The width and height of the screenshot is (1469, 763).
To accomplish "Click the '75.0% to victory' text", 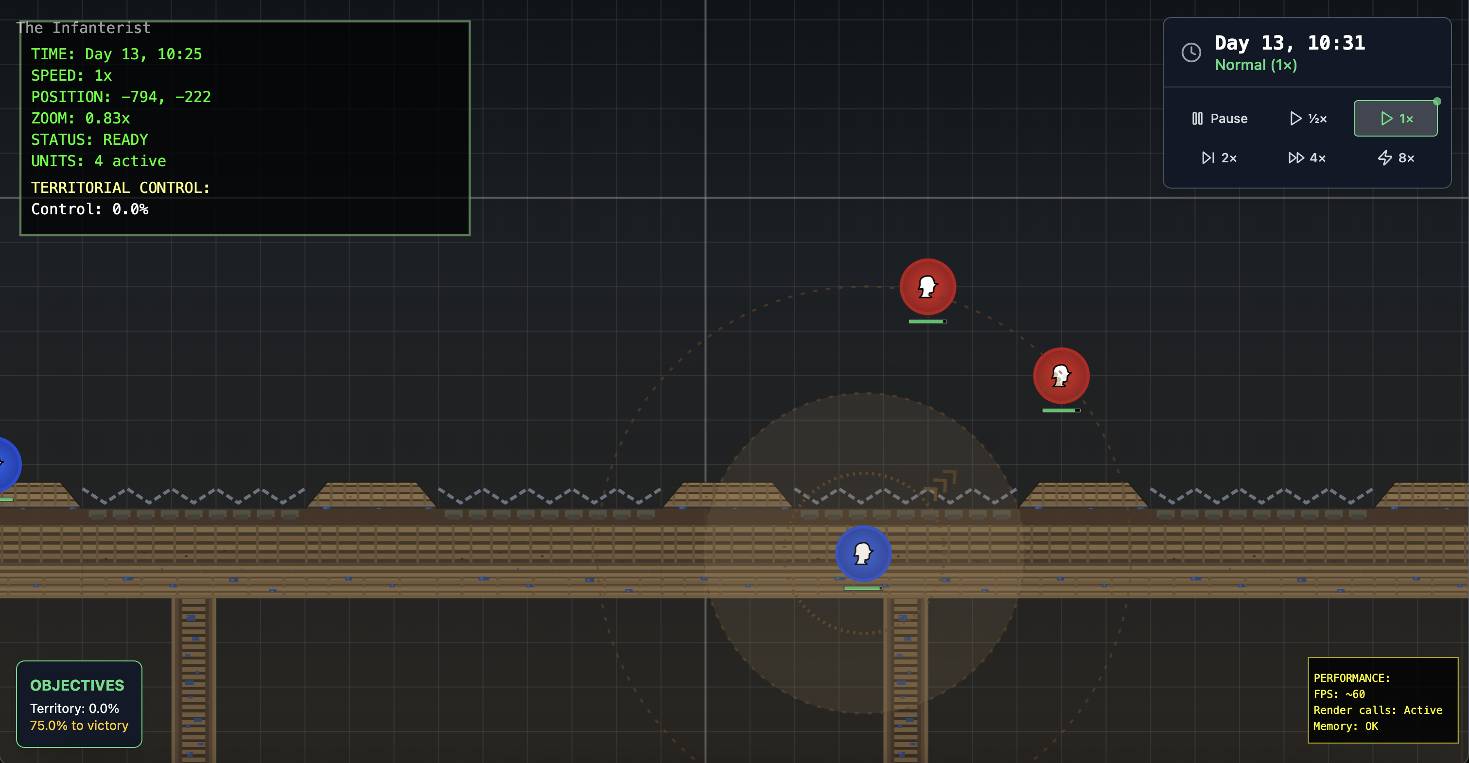I will pos(79,726).
